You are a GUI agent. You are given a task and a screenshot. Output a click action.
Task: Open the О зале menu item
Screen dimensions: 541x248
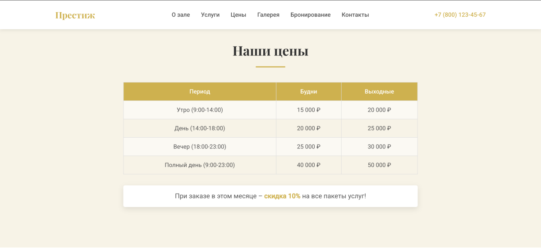pyautogui.click(x=180, y=15)
